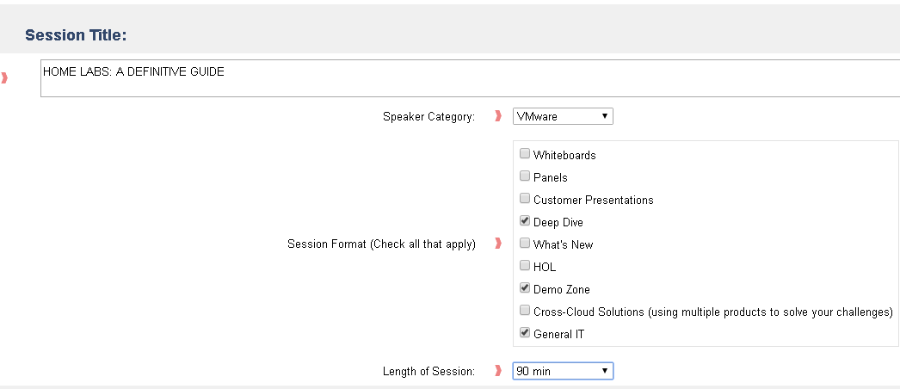The height and width of the screenshot is (389, 900).
Task: Click the Session Format (Check all that apply) label
Action: pos(381,244)
